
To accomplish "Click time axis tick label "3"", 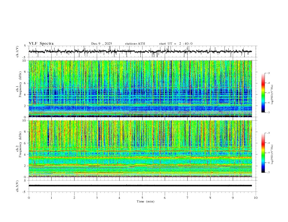I will point(97,198).
